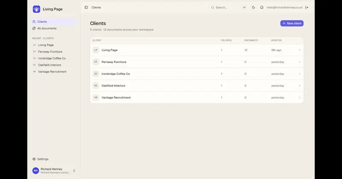Click the VR avatar in the table

[x=96, y=98]
